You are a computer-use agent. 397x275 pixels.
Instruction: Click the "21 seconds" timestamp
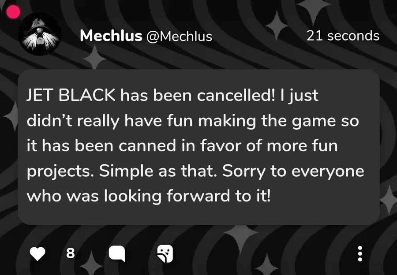click(x=343, y=36)
